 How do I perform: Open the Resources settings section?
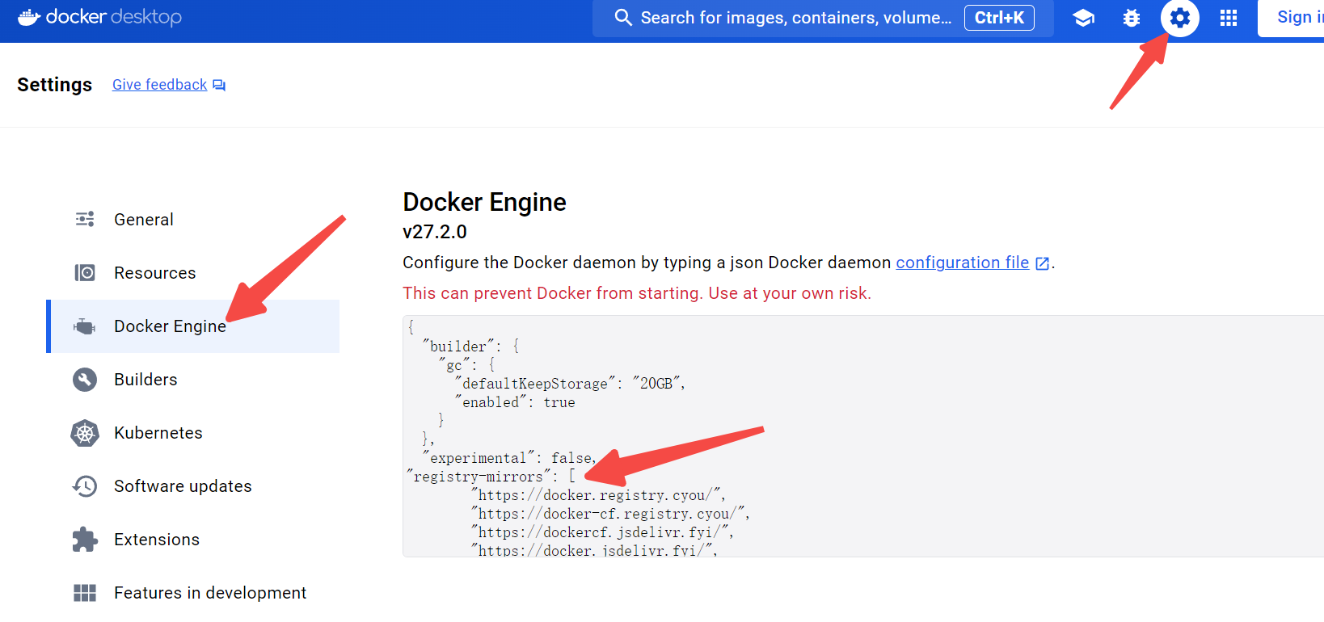(193, 273)
